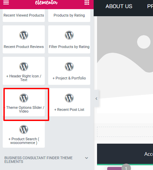153x170 pixels.
Task: Select the placeholder image in preview
Action: (125, 65)
